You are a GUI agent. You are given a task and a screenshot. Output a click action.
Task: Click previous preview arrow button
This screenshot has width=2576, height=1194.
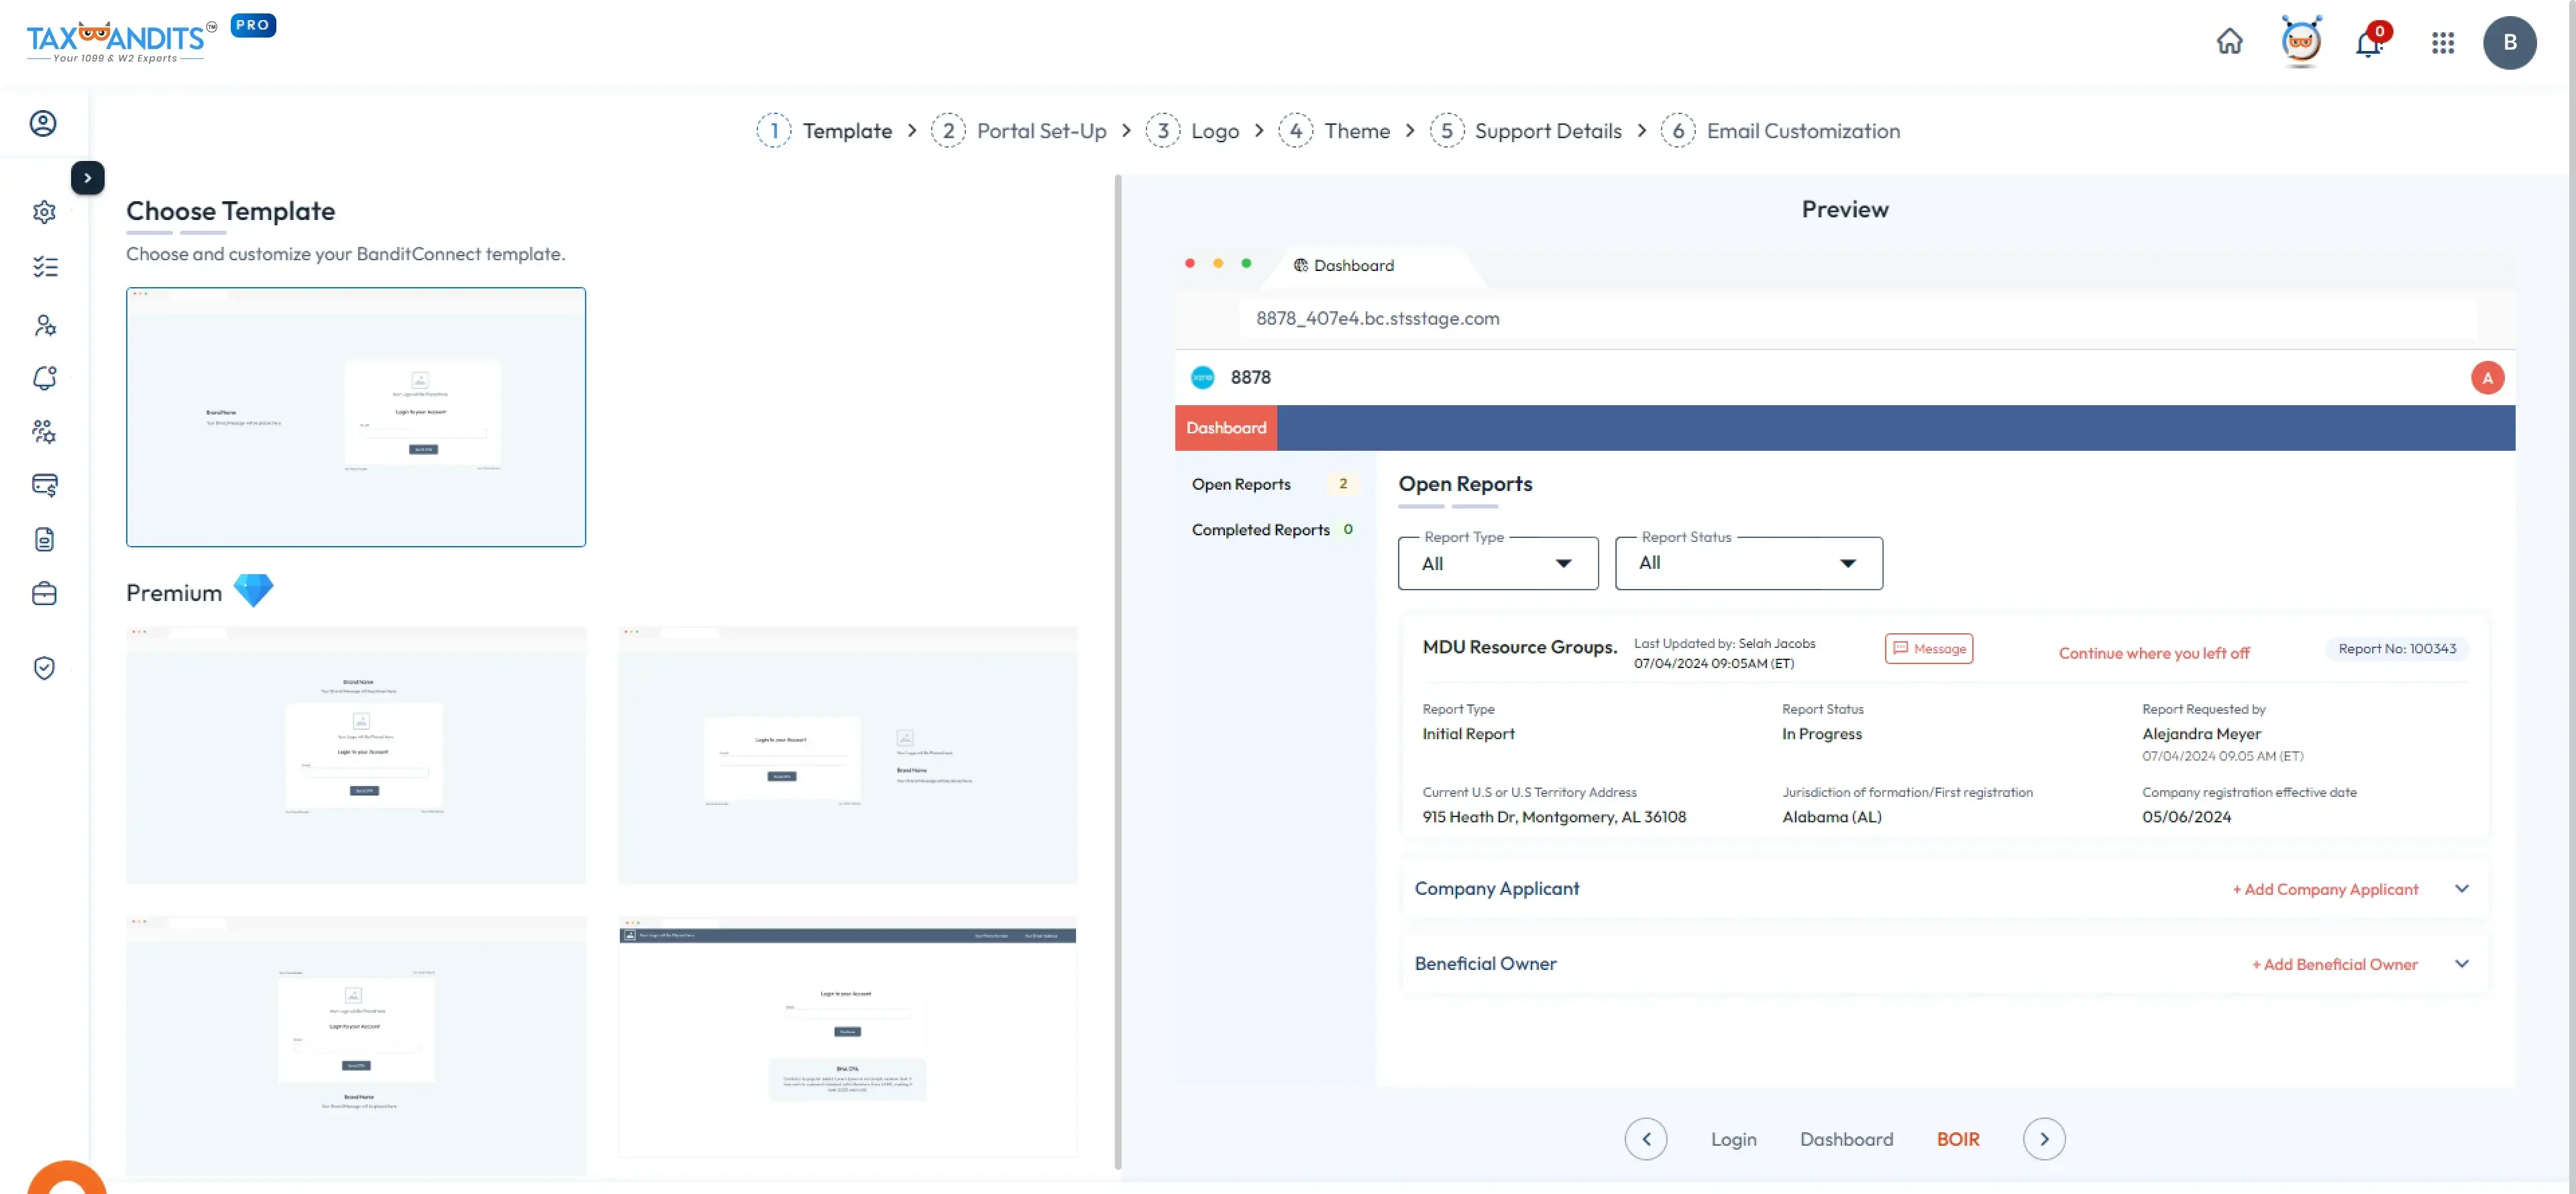tap(1645, 1139)
